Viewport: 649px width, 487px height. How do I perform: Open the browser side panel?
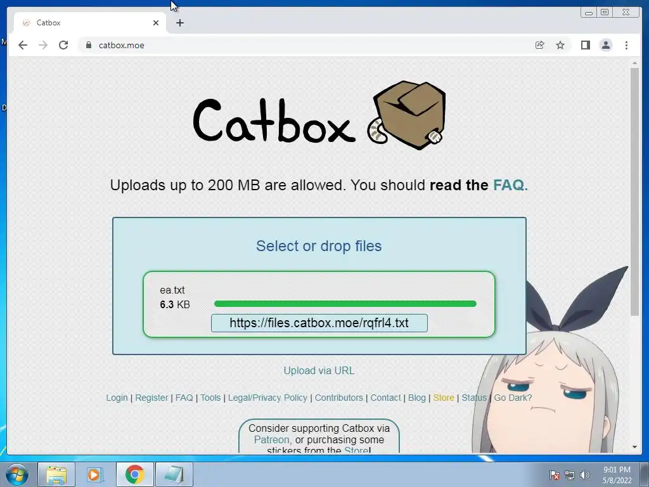[585, 45]
